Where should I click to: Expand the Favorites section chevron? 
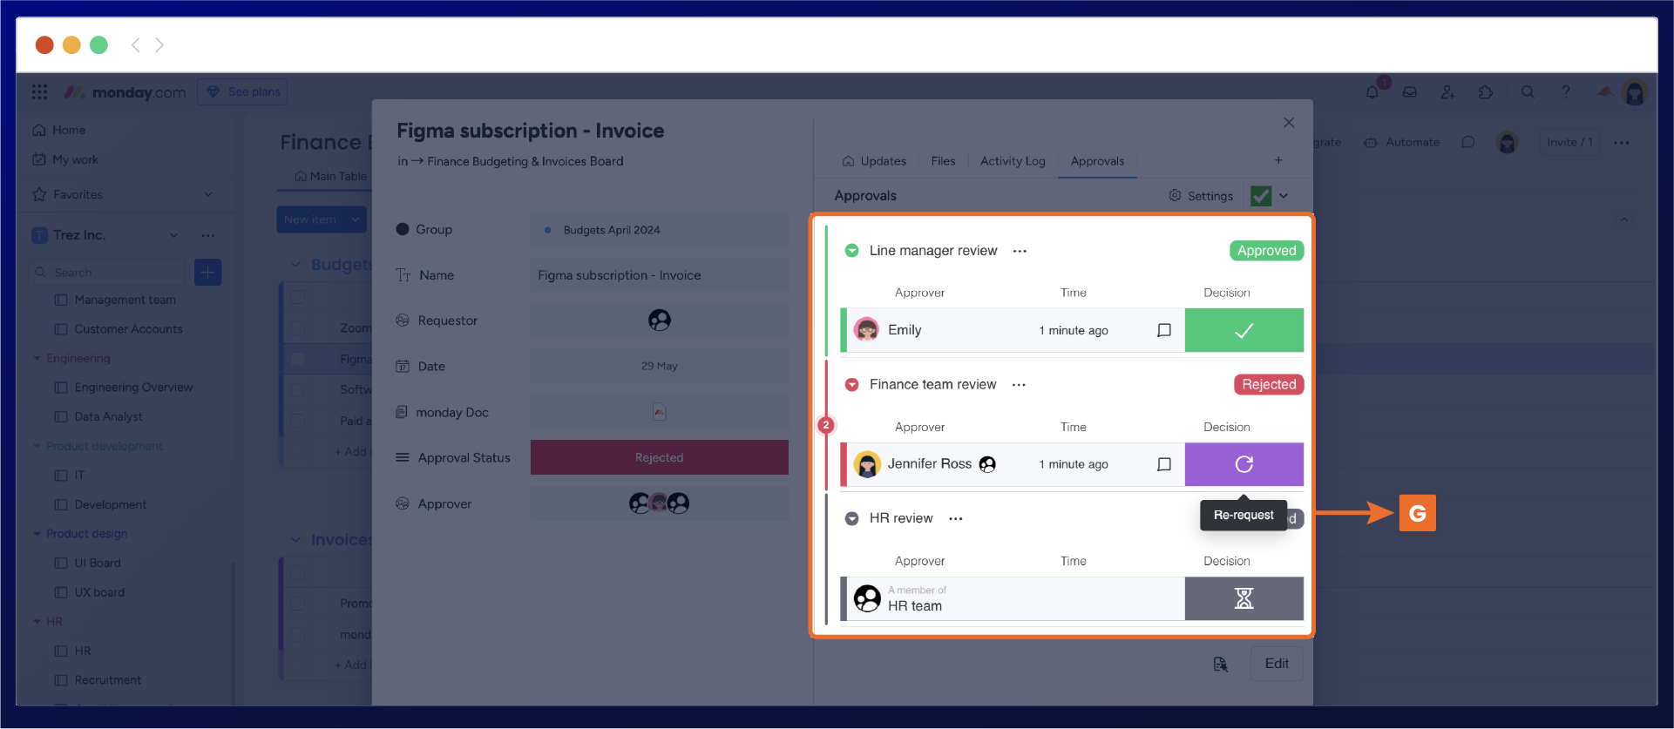pyautogui.click(x=208, y=194)
